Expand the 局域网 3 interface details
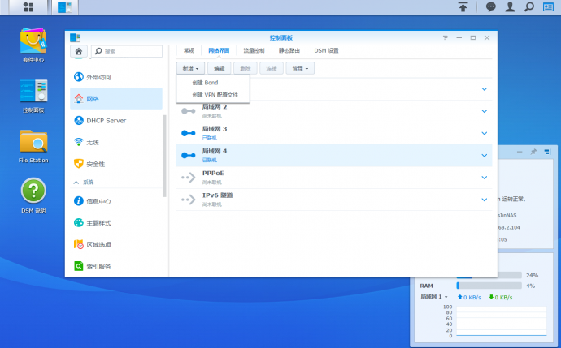The width and height of the screenshot is (561, 348). pyautogui.click(x=485, y=133)
